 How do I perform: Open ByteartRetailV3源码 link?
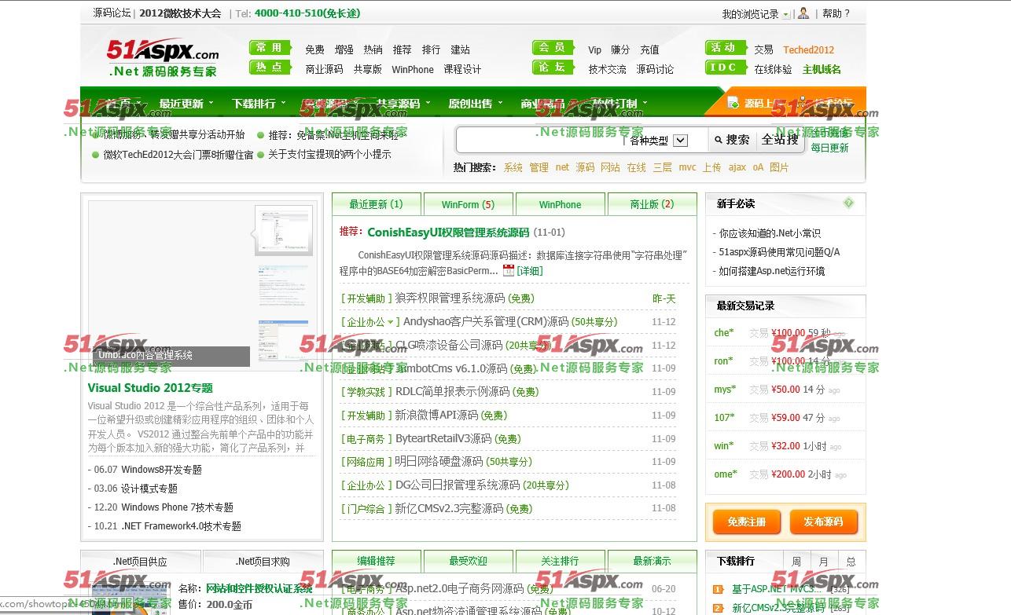(x=443, y=438)
